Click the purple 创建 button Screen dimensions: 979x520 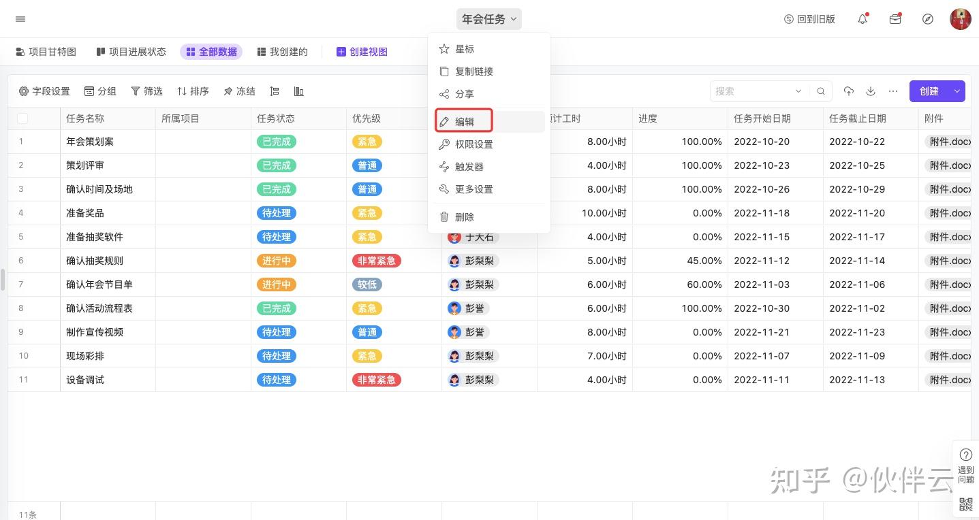[929, 91]
